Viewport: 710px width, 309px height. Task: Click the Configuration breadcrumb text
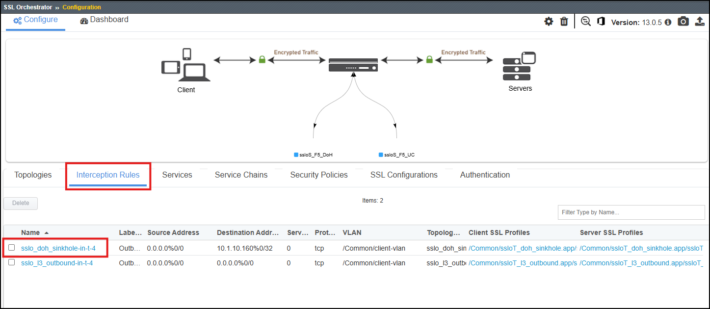coord(82,7)
